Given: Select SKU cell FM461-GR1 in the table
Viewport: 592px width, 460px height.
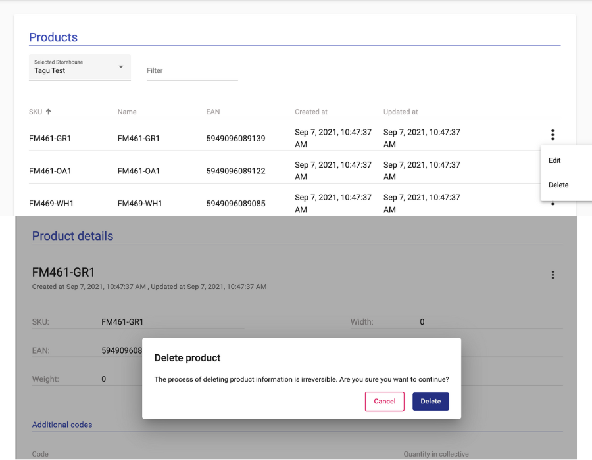Looking at the screenshot, I should [x=50, y=139].
